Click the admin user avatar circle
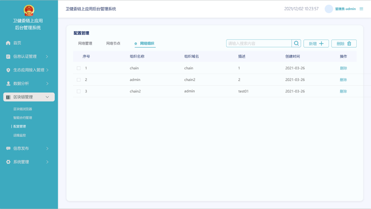The width and height of the screenshot is (371, 209). point(329,9)
